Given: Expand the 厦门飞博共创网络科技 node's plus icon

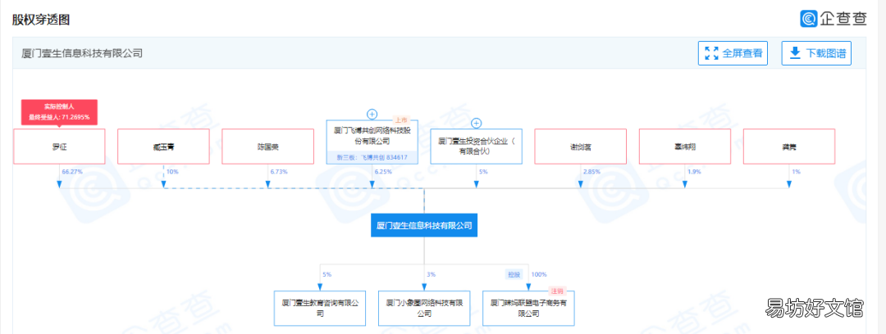Looking at the screenshot, I should (372, 114).
